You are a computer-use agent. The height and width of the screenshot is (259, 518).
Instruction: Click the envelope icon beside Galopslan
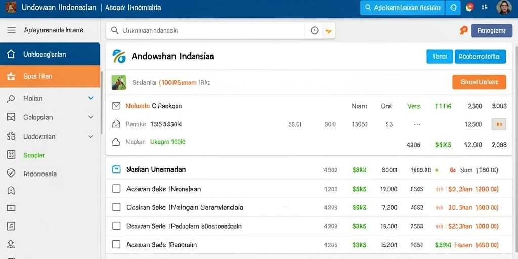coord(11,117)
